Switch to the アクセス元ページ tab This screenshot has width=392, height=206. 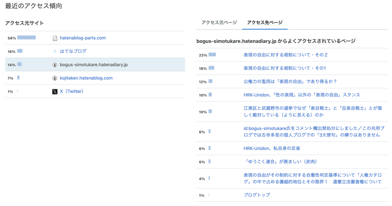click(x=219, y=23)
